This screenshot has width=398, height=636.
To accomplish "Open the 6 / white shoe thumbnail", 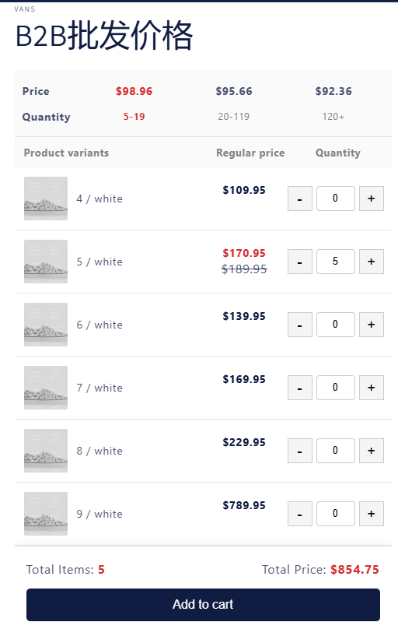I will [x=46, y=325].
